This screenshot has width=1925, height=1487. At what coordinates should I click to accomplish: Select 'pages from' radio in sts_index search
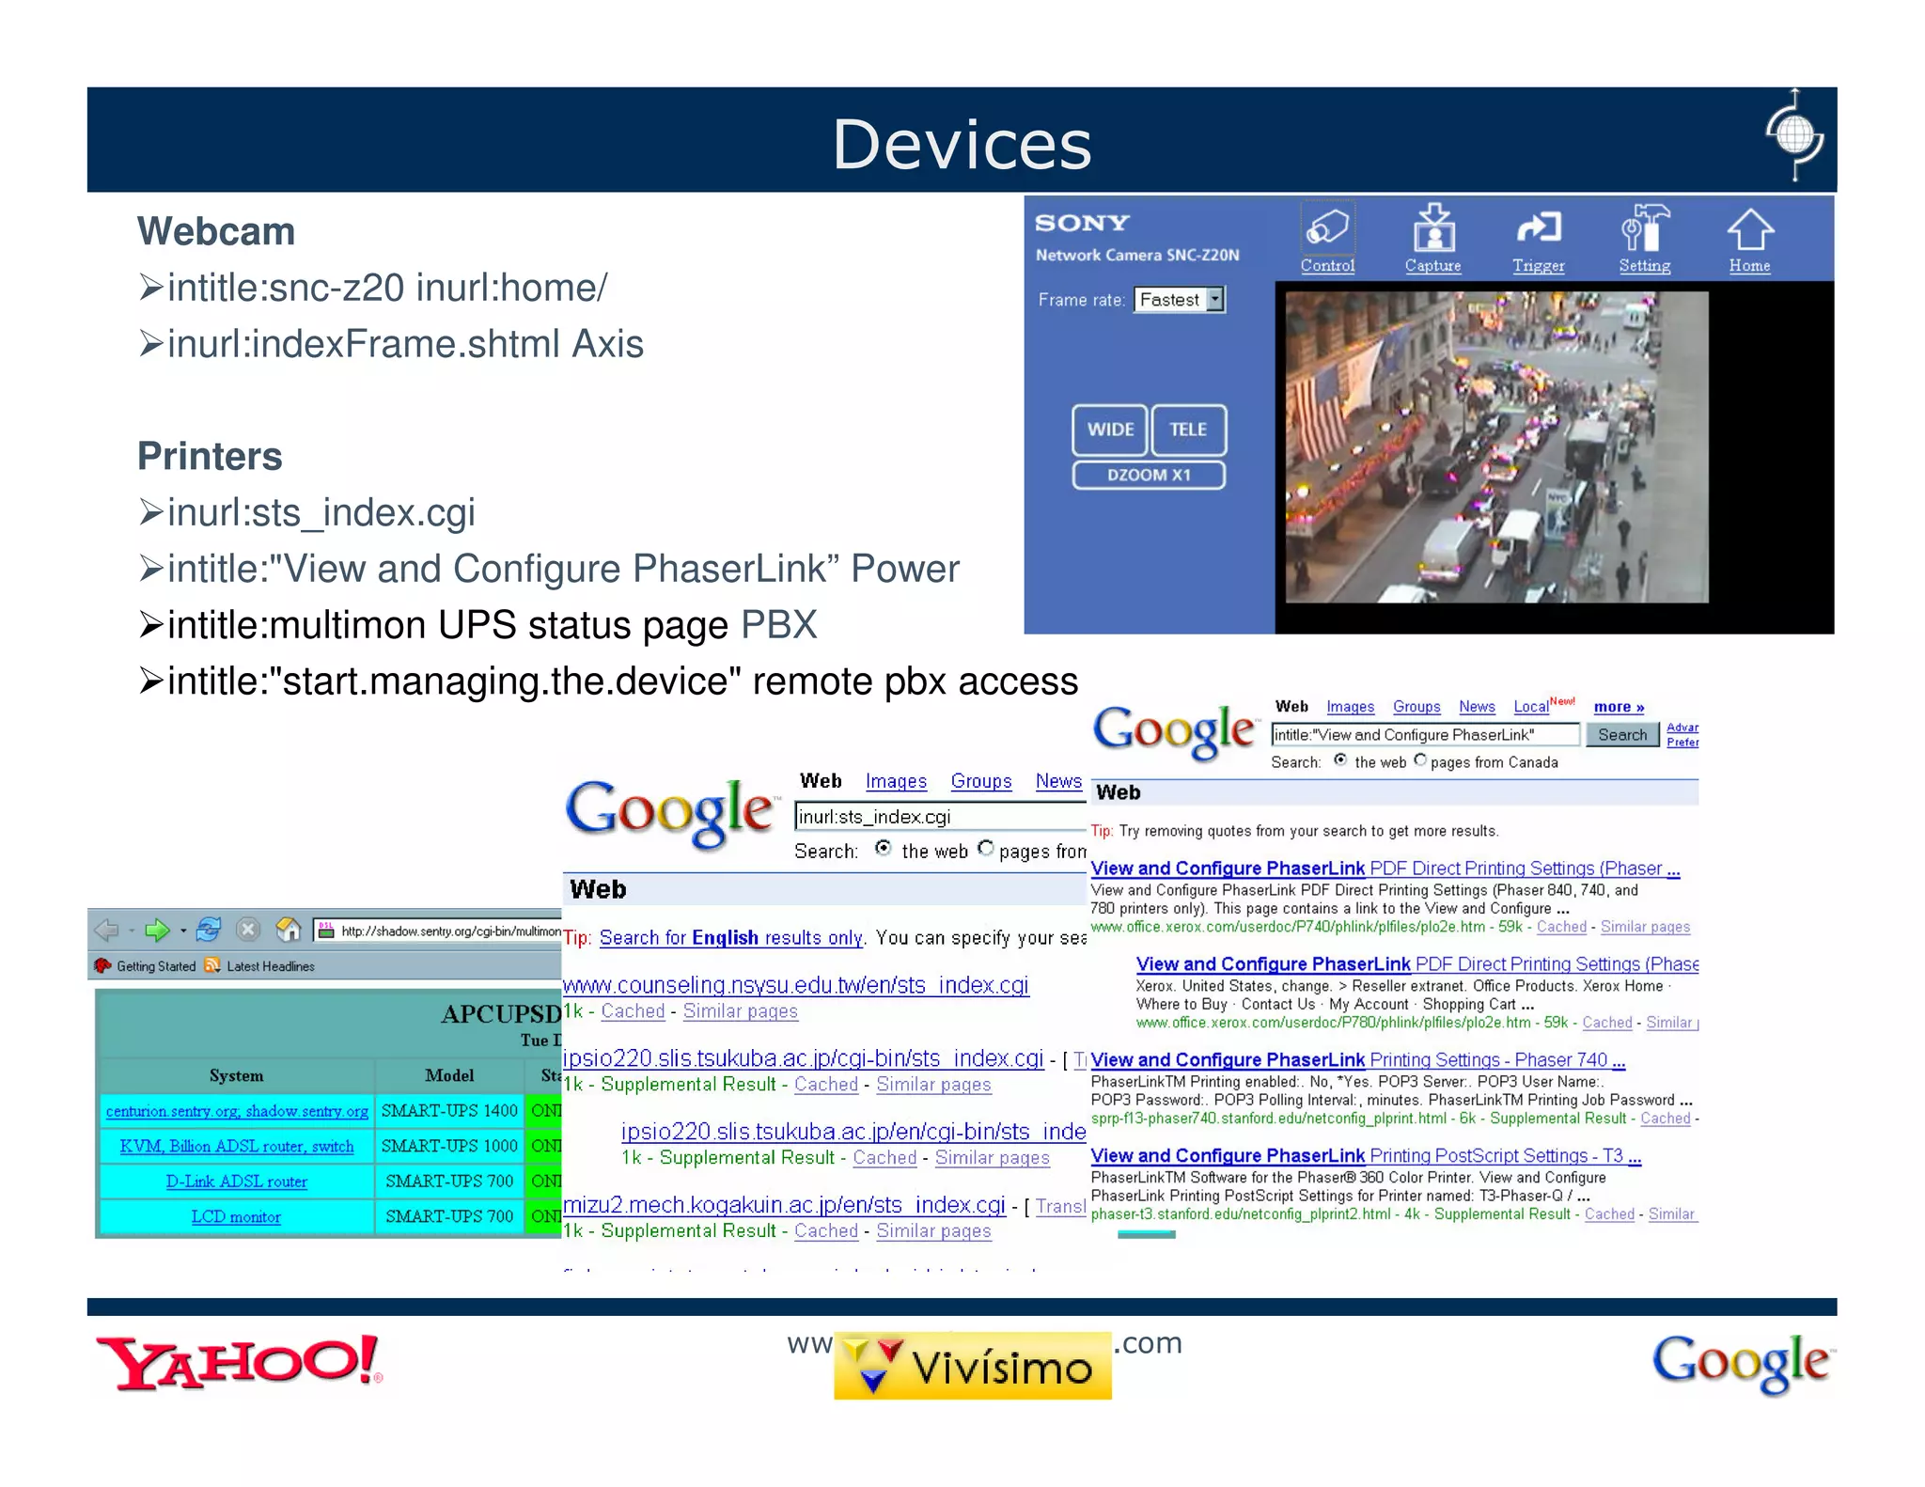(985, 848)
